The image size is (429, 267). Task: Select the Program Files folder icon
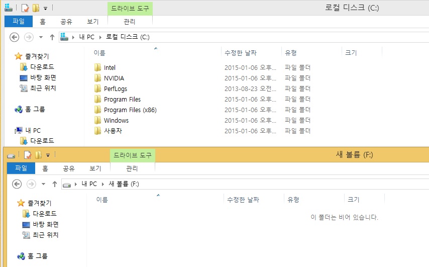[x=97, y=99]
